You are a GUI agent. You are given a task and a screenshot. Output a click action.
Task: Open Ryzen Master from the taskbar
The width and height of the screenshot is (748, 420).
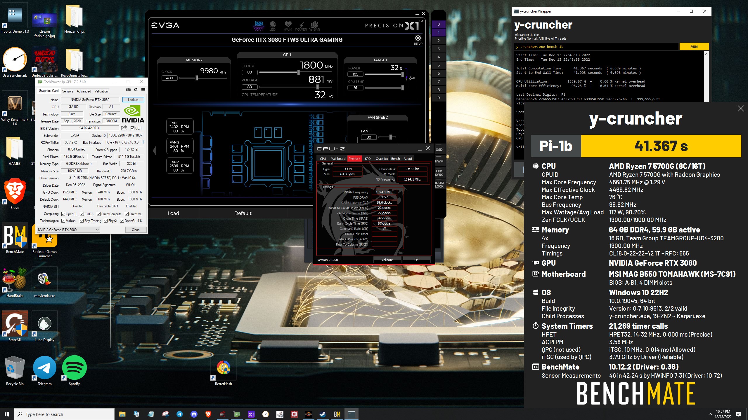click(308, 414)
